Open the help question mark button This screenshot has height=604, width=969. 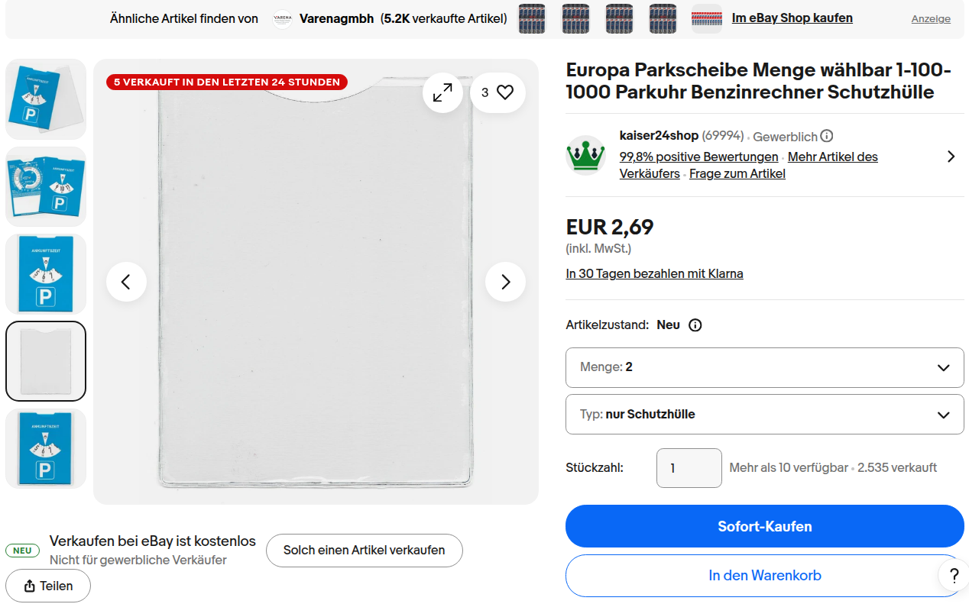pyautogui.click(x=953, y=575)
